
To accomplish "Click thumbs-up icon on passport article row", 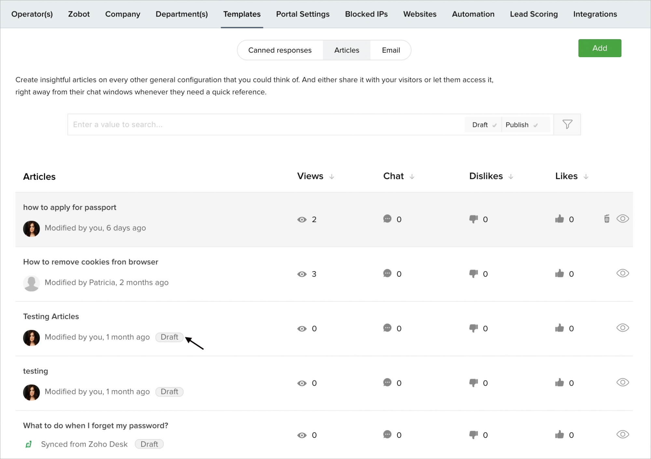I will click(x=559, y=219).
